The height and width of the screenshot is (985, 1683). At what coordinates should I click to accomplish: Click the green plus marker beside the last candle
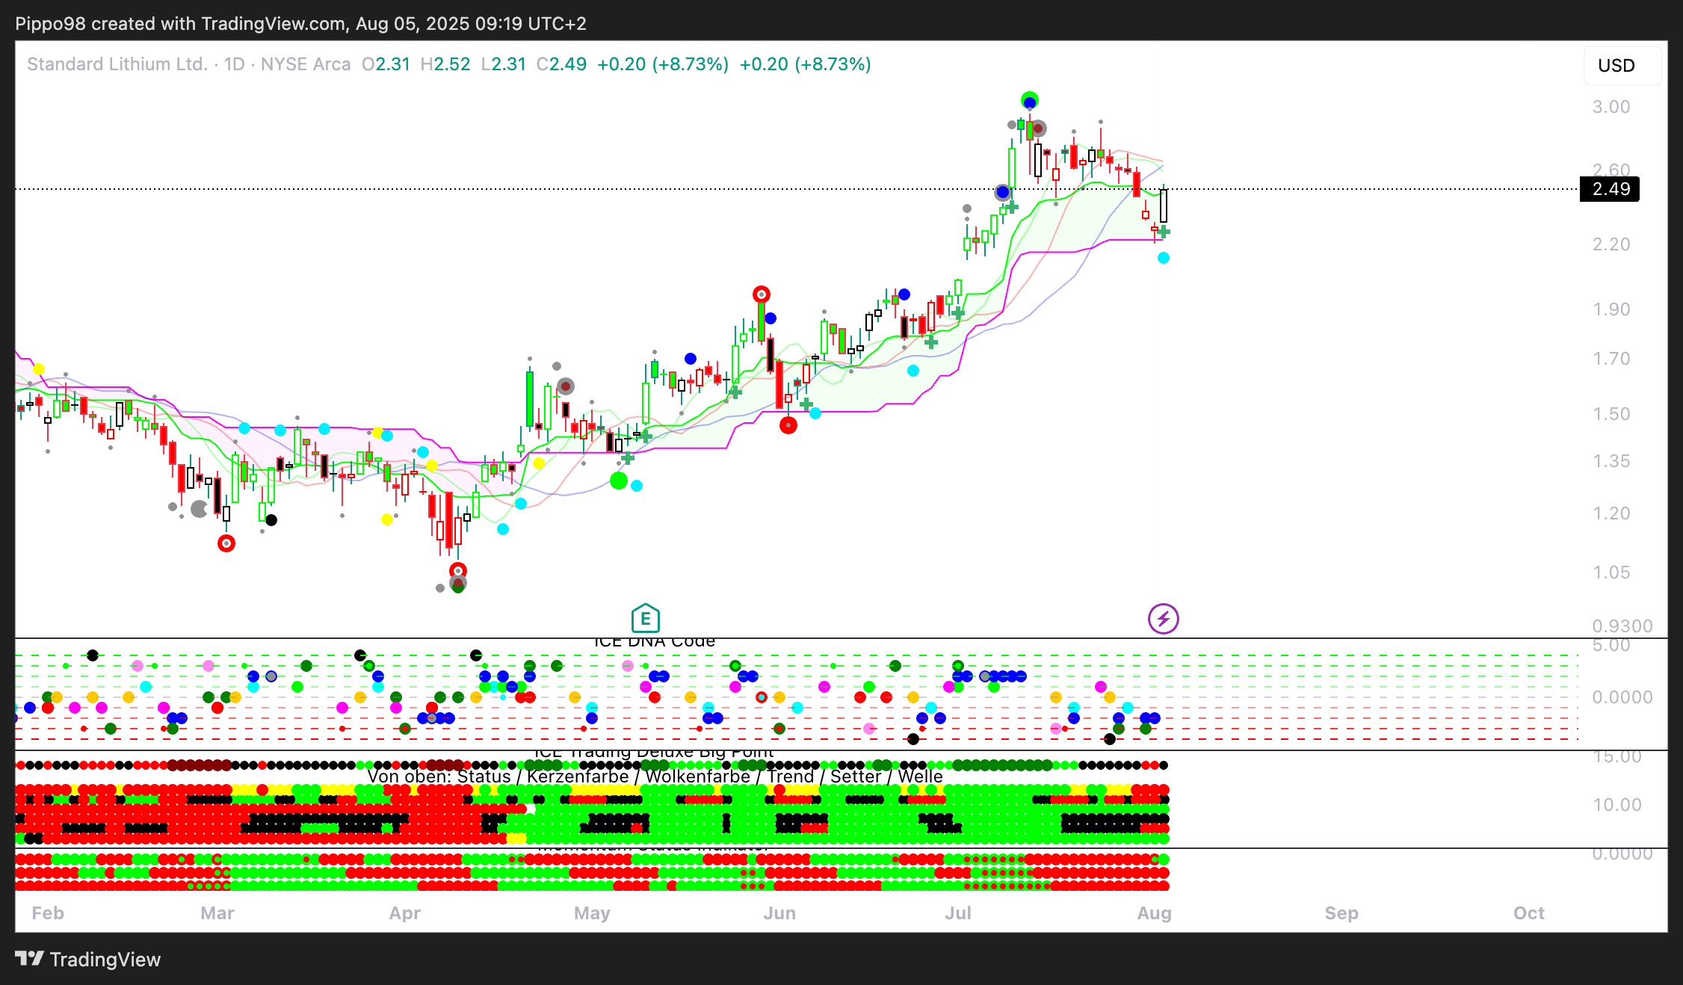point(1164,232)
